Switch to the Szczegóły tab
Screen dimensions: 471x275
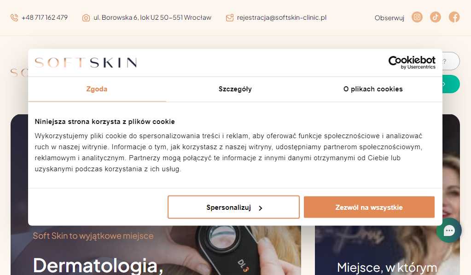[235, 89]
